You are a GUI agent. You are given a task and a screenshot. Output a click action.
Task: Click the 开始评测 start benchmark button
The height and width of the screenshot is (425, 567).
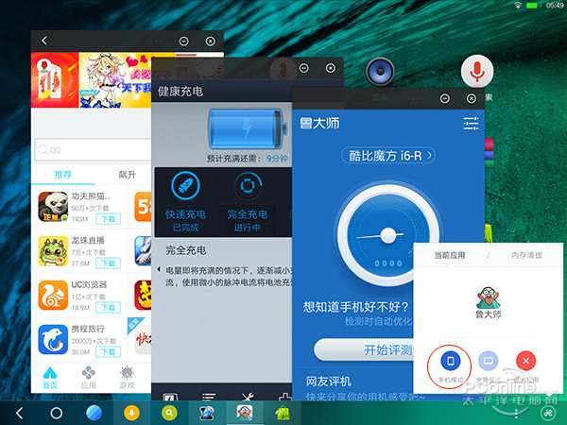(x=364, y=349)
